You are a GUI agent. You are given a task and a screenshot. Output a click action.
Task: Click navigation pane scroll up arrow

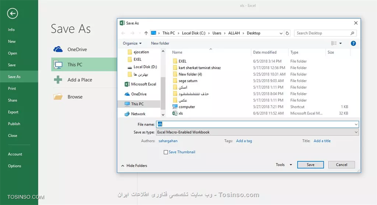point(163,51)
